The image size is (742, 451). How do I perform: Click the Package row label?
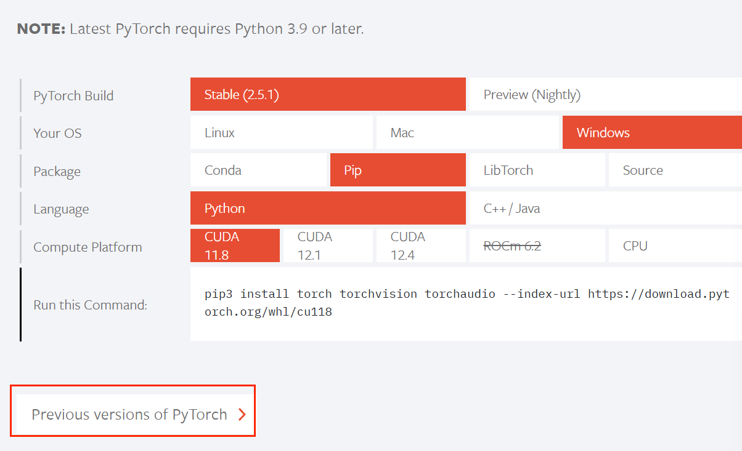(x=57, y=171)
